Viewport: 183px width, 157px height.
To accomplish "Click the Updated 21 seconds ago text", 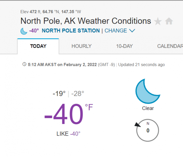I will point(141,65).
